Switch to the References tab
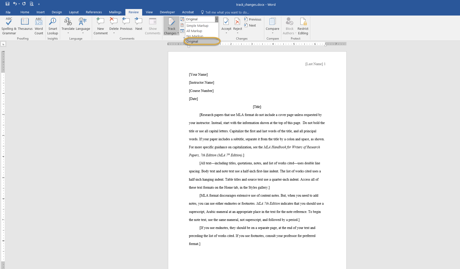The width and height of the screenshot is (460, 269). point(94,12)
